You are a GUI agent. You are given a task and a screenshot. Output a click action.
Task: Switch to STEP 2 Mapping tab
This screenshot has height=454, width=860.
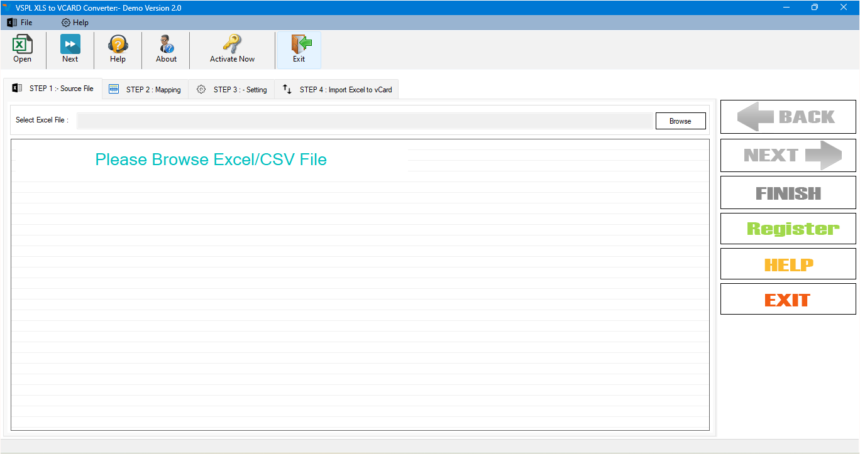click(145, 90)
